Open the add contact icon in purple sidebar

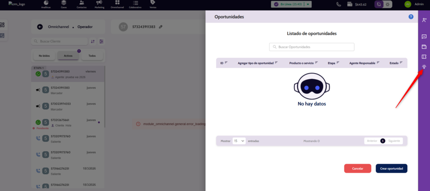424,20
